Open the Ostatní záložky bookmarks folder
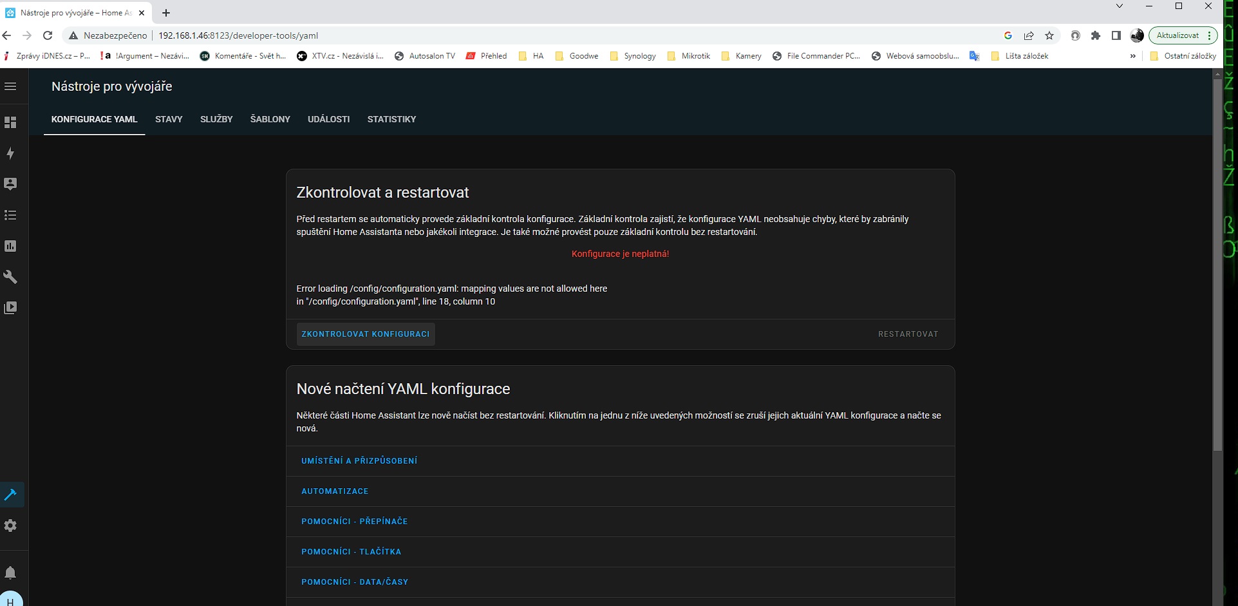 point(1183,56)
